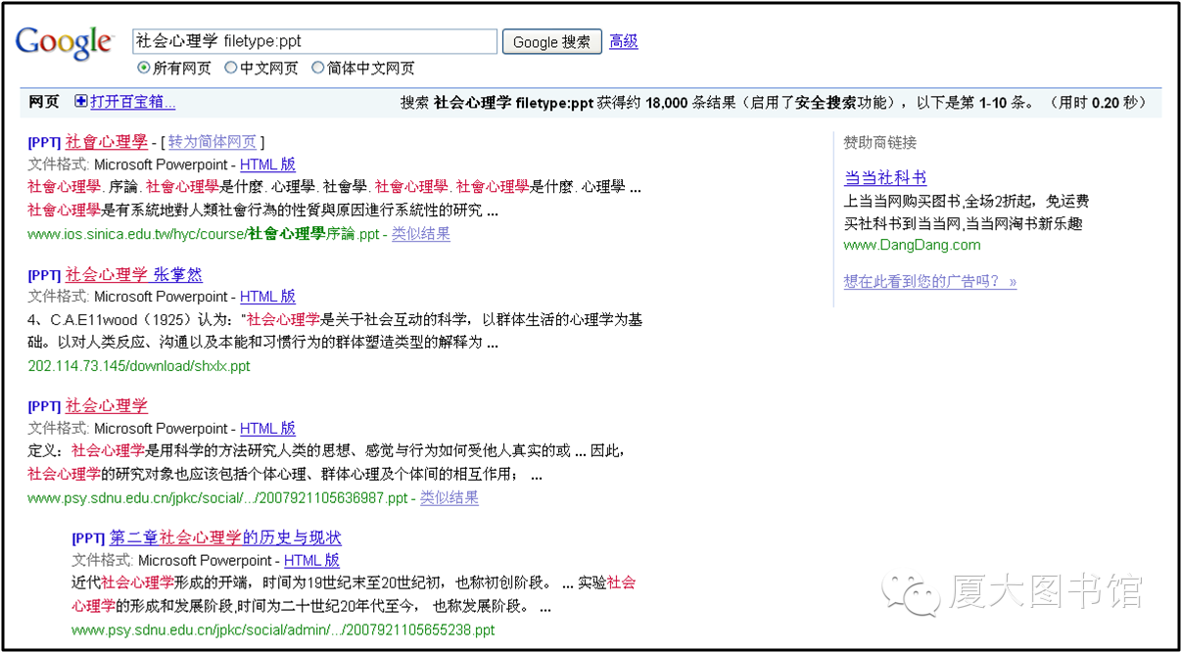Open the first result titled 社會心理學

point(107,142)
